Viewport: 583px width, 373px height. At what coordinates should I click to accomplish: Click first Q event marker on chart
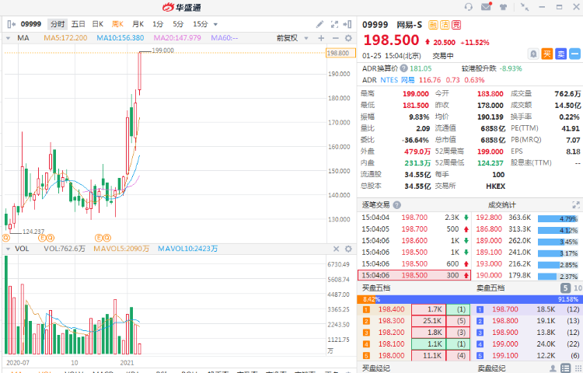pyautogui.click(x=6, y=238)
